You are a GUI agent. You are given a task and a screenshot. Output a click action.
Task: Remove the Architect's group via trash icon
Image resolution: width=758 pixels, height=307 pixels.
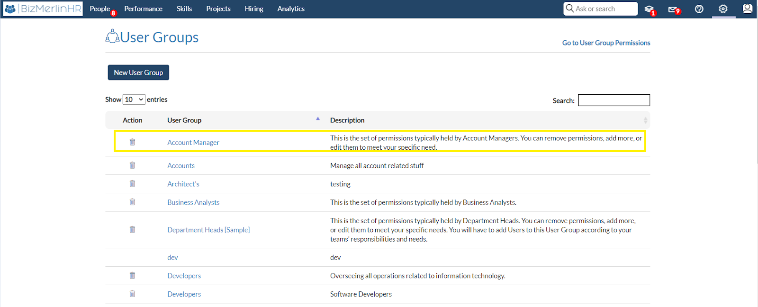click(132, 184)
